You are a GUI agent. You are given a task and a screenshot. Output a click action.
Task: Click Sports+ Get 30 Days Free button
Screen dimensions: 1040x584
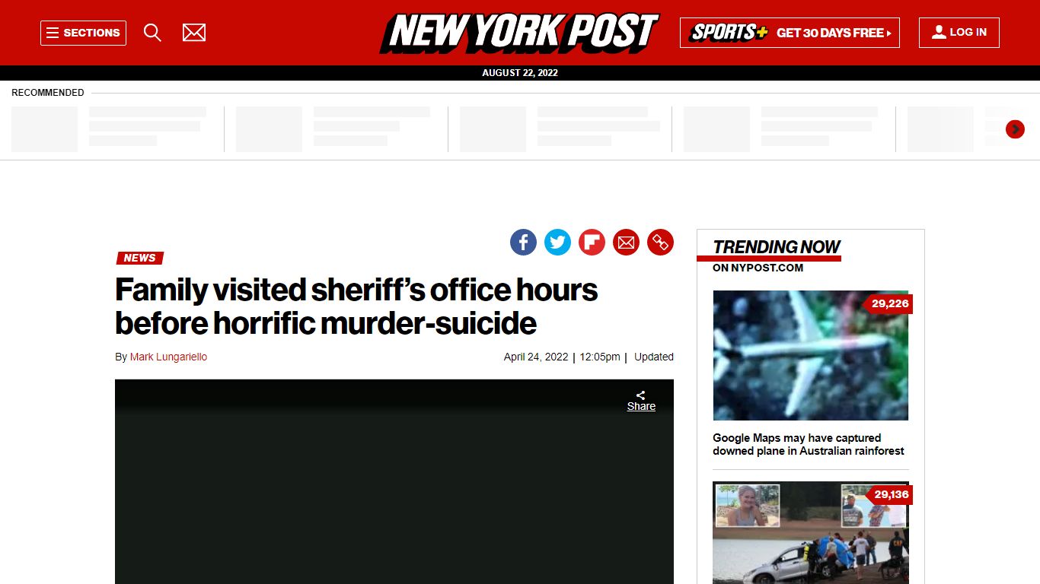(x=790, y=33)
